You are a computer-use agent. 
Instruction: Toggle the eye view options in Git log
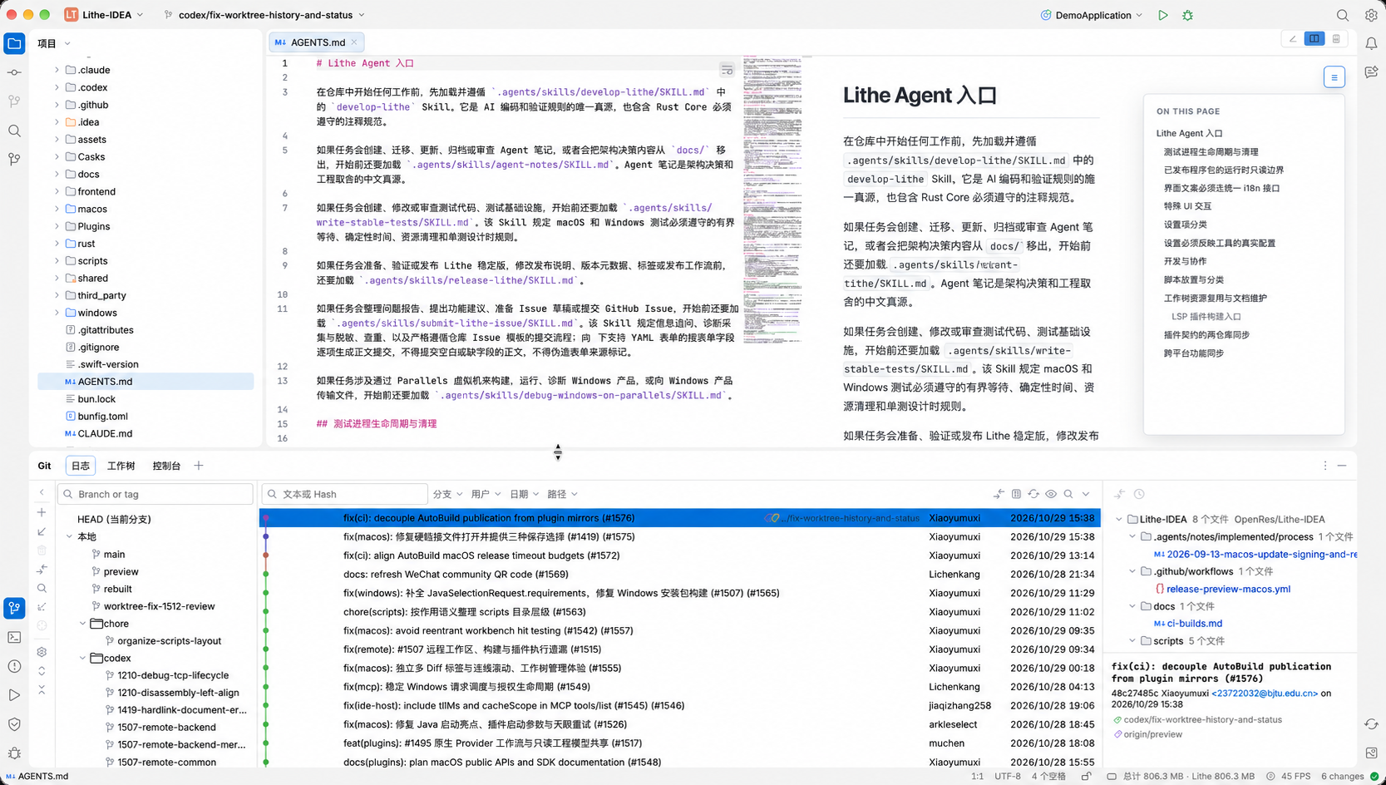pos(1051,494)
